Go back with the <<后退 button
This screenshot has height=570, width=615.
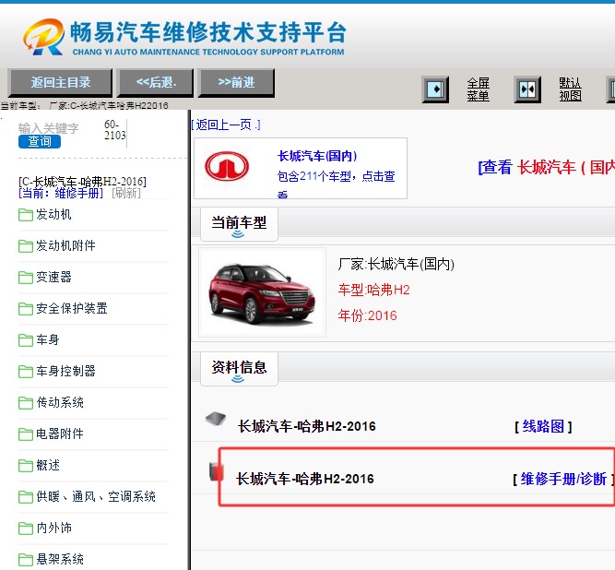tap(156, 82)
